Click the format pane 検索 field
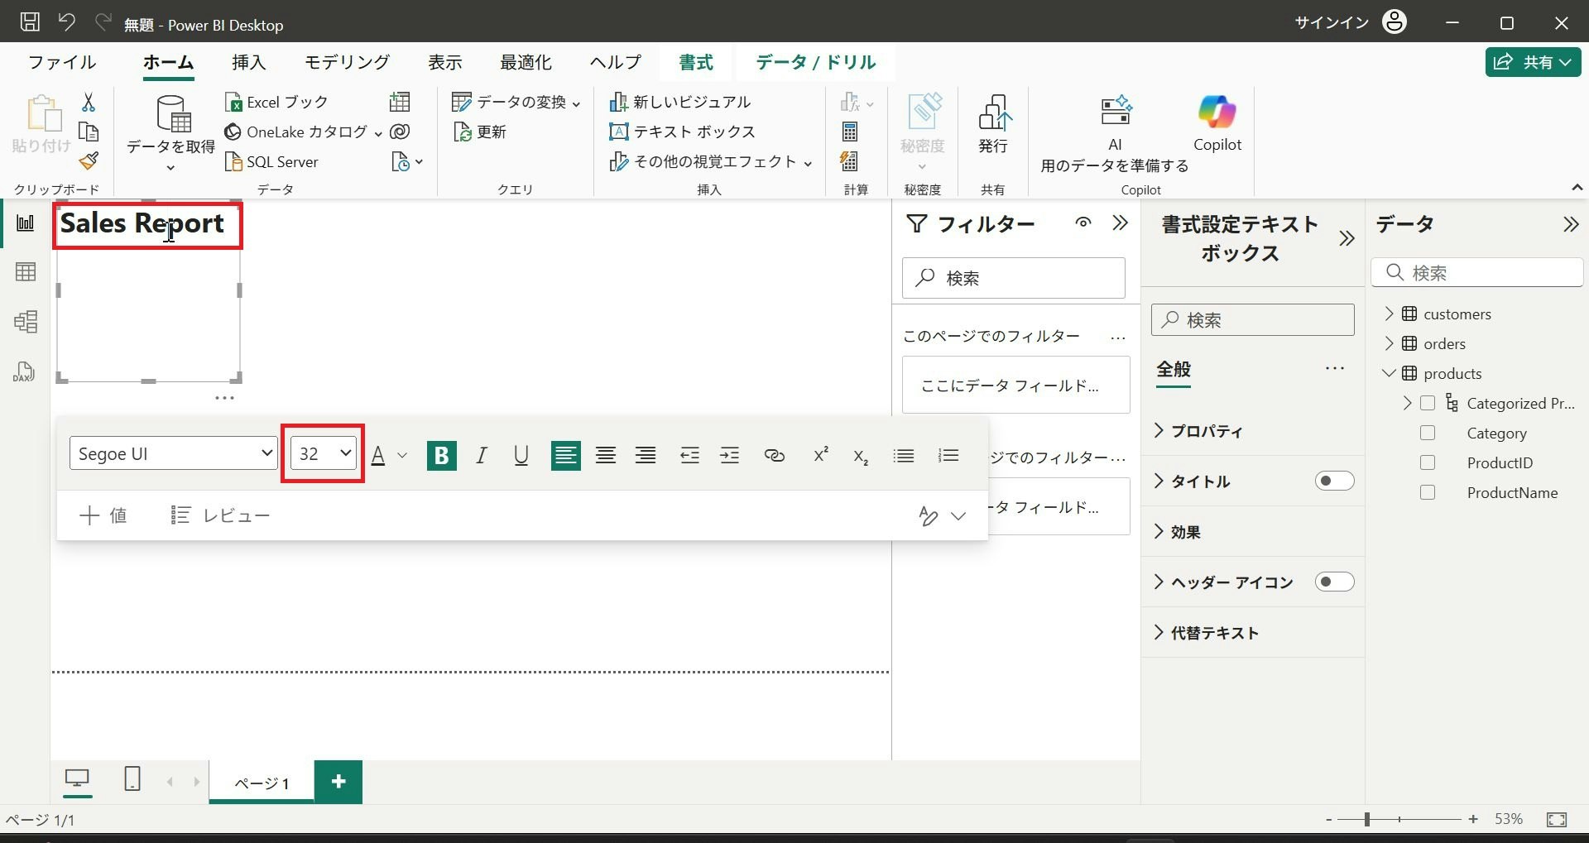This screenshot has height=843, width=1589. pos(1252,320)
